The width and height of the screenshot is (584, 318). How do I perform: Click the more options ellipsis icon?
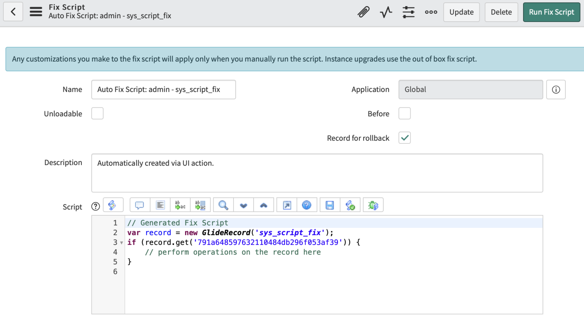click(431, 12)
